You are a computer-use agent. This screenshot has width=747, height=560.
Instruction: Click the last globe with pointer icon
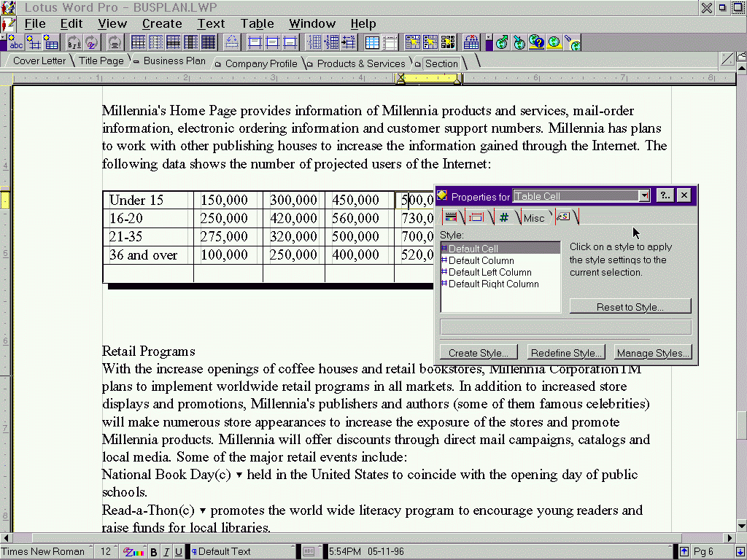572,43
